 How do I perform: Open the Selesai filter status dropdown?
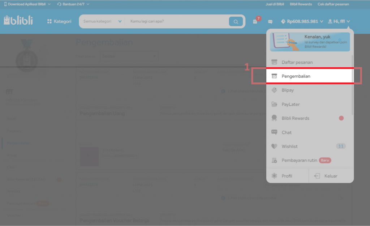(x=129, y=56)
